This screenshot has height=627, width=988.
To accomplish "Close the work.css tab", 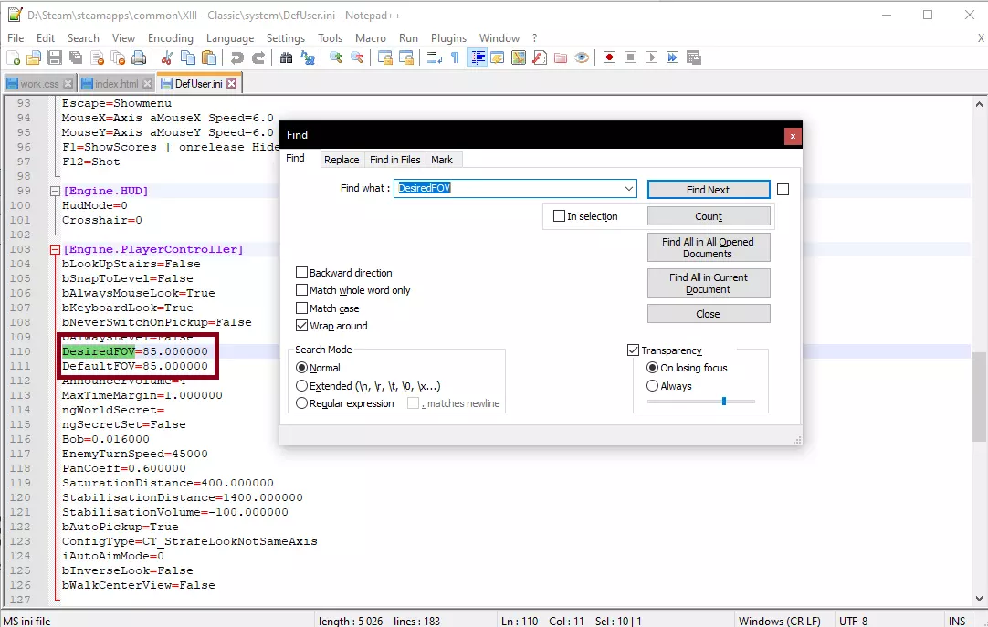I will coord(66,84).
